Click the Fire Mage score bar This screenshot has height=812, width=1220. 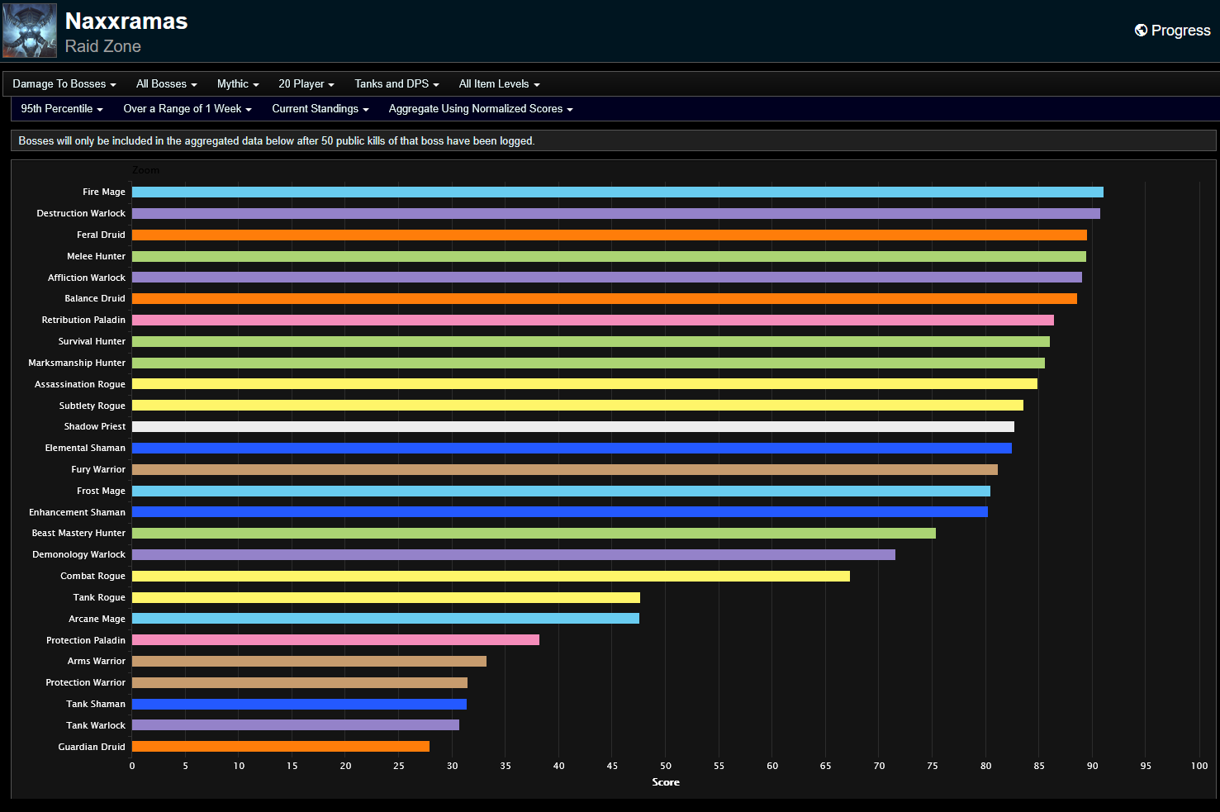[617, 192]
